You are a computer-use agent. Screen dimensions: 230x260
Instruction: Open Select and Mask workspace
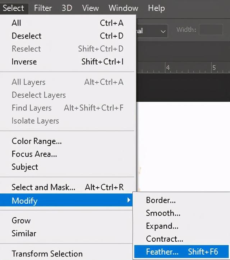67,187
